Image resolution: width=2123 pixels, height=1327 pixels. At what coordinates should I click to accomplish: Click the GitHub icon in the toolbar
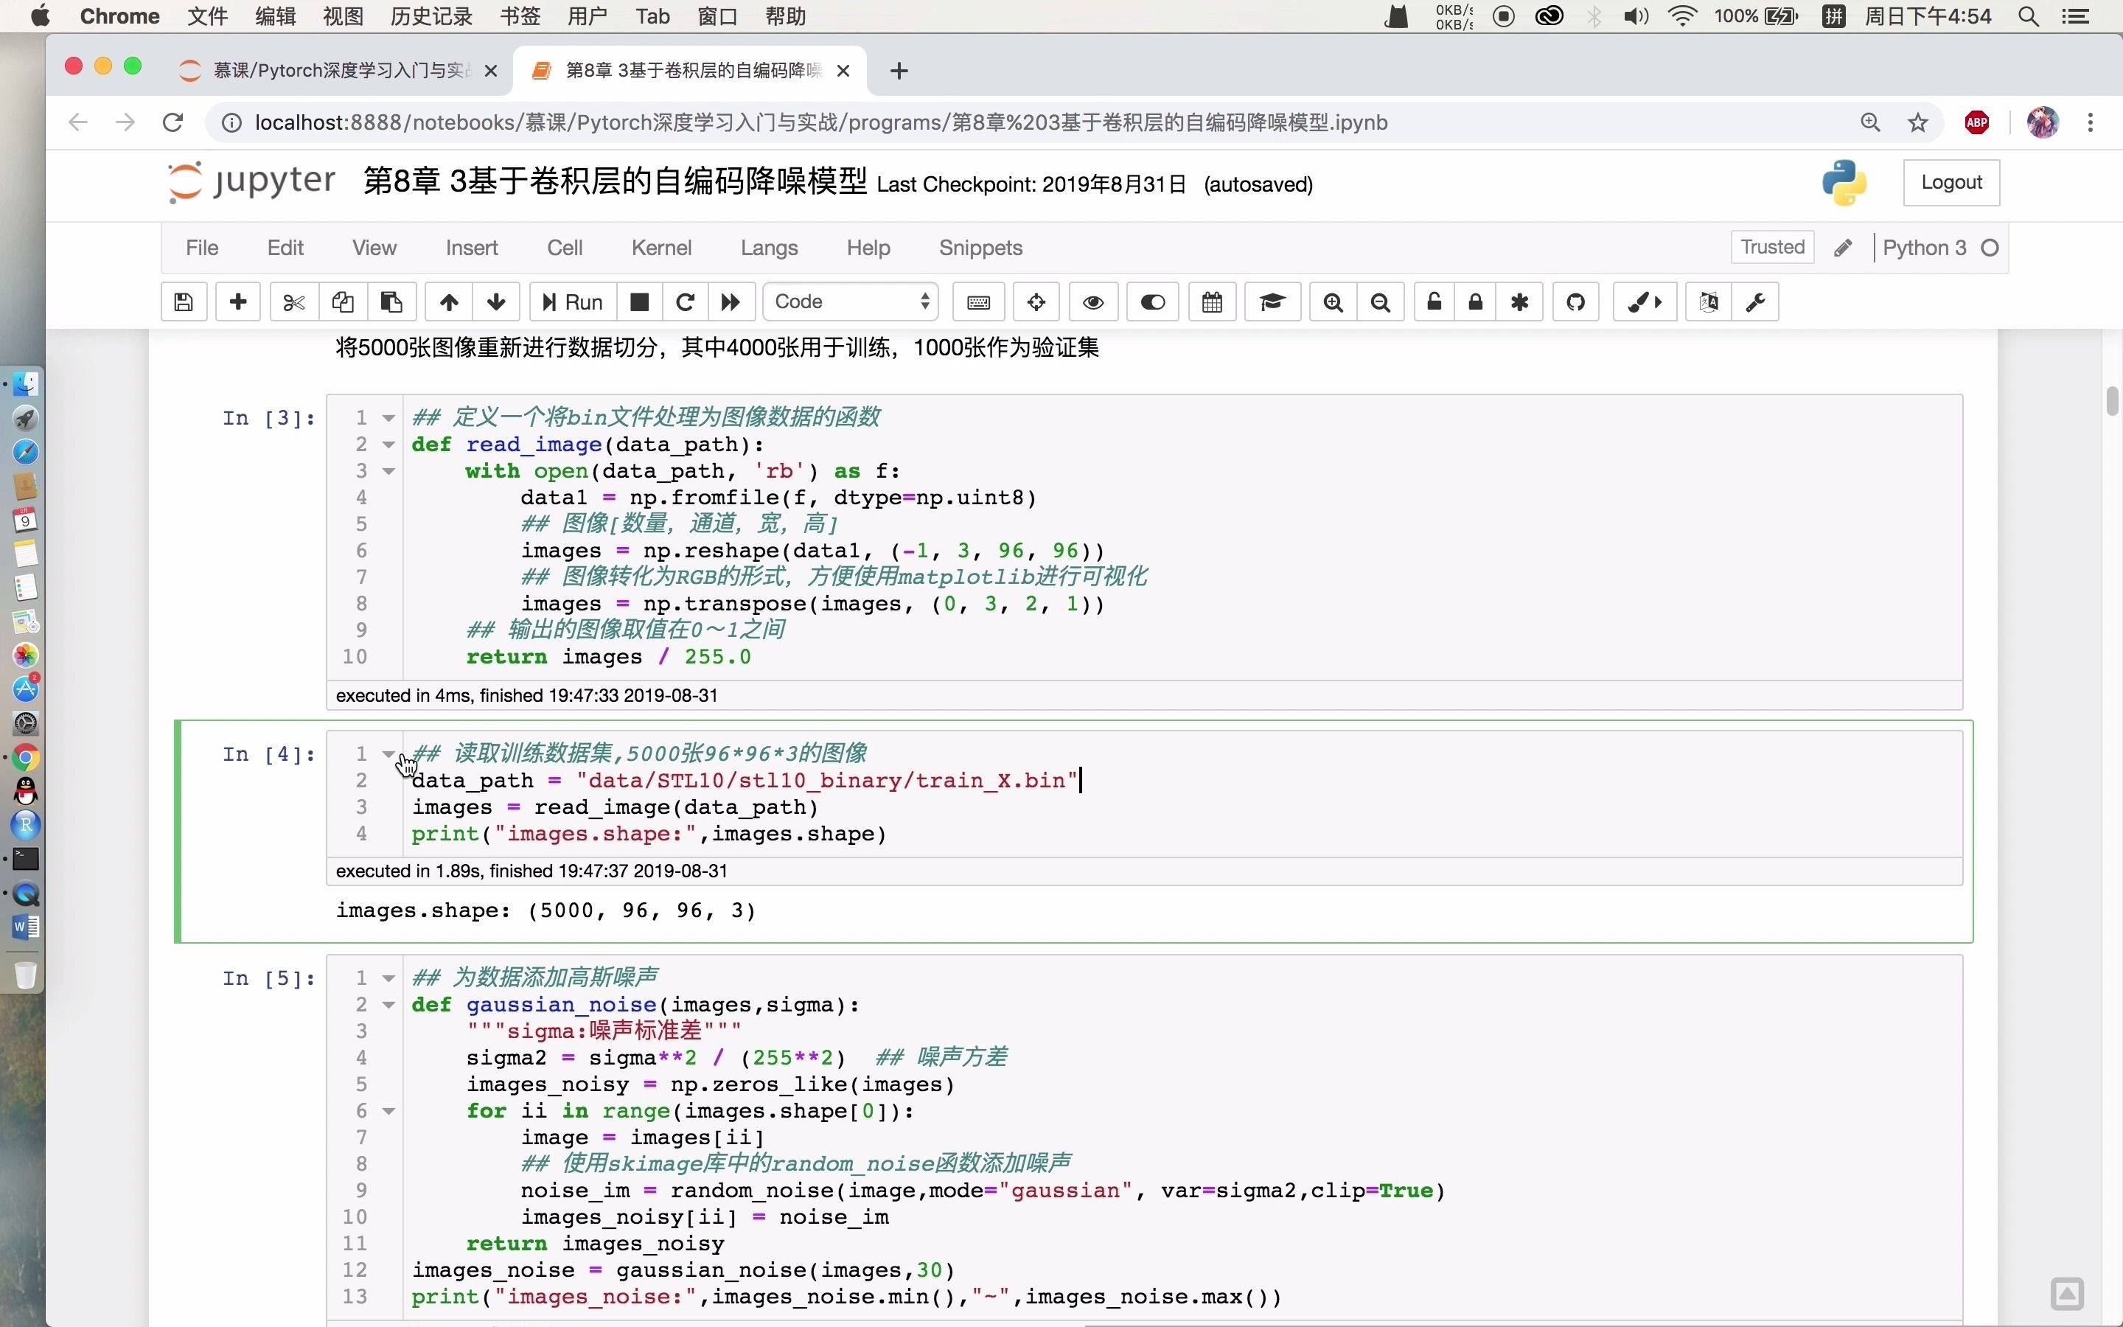pyautogui.click(x=1575, y=302)
